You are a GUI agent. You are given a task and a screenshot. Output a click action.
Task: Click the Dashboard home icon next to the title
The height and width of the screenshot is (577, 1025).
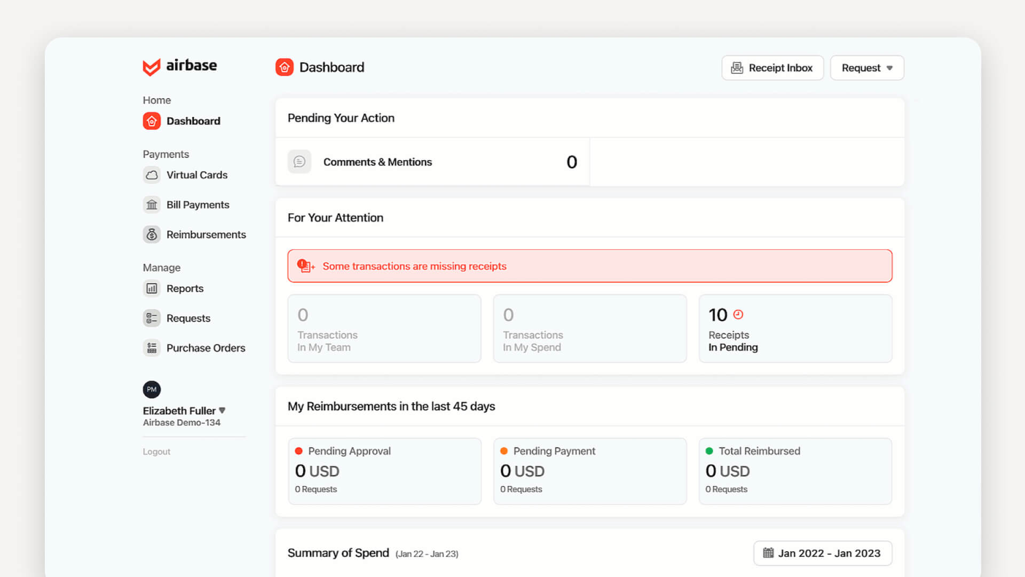click(285, 67)
